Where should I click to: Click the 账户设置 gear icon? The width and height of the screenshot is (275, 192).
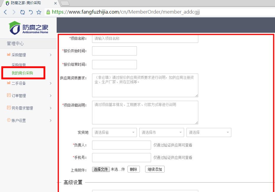tap(9, 120)
